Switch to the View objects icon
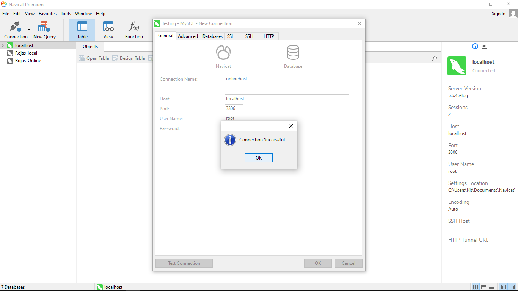Image resolution: width=518 pixels, height=291 pixels. pyautogui.click(x=108, y=30)
